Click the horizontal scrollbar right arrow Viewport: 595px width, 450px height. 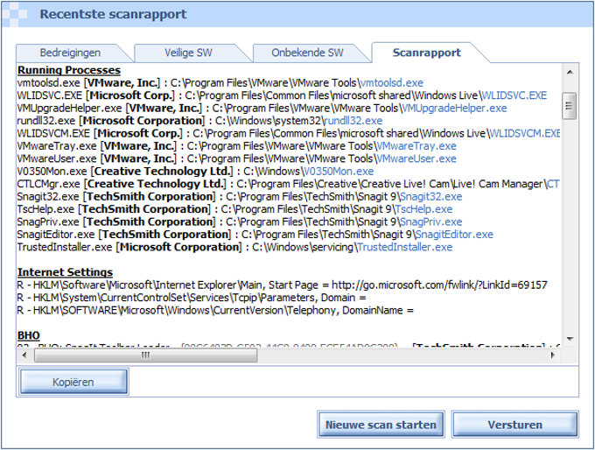(553, 355)
